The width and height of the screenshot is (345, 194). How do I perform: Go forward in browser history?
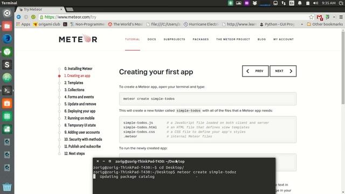pyautogui.click(x=26, y=17)
